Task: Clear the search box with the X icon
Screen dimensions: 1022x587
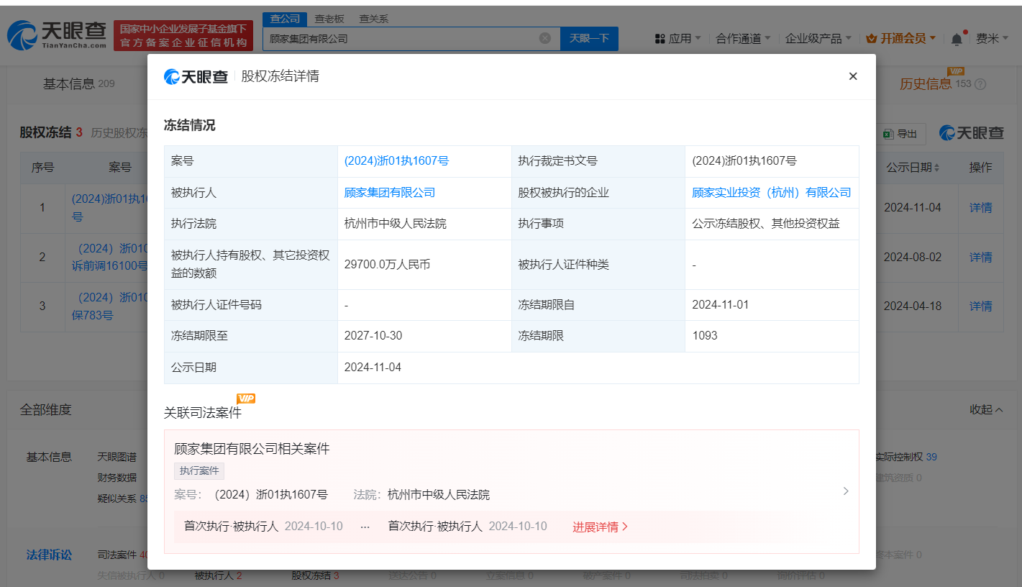Action: (545, 38)
